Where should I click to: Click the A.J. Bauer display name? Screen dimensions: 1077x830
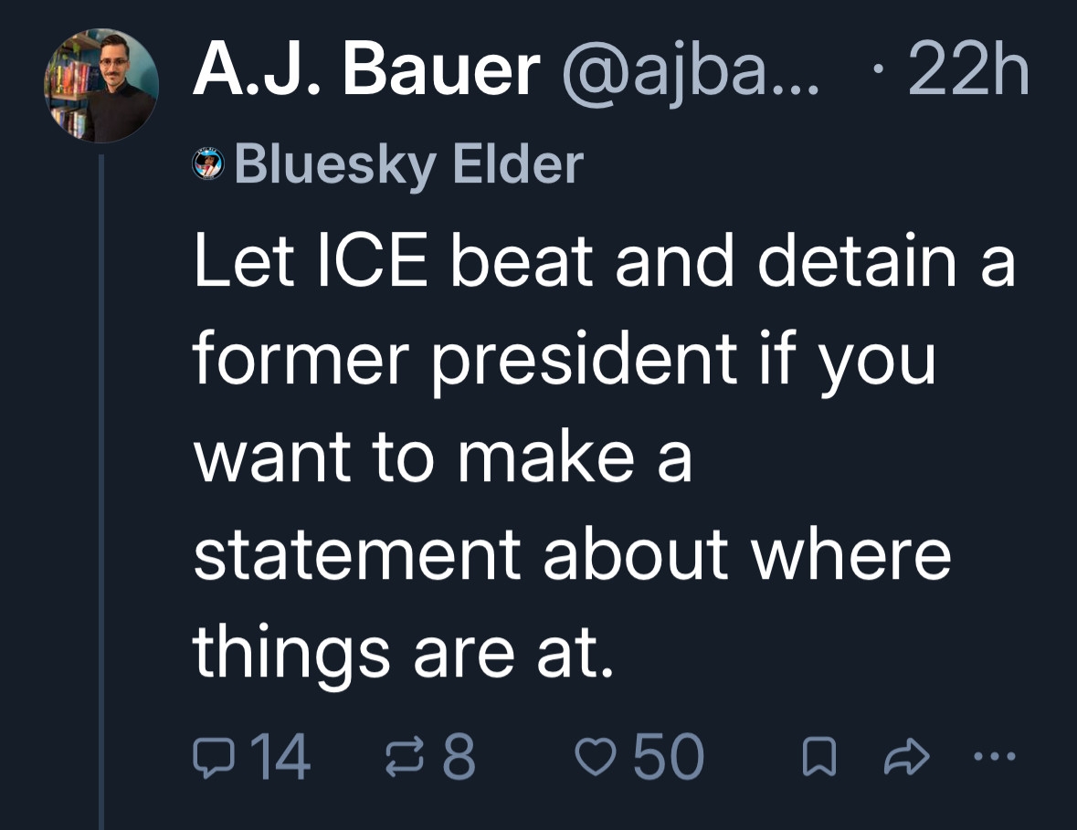pos(365,71)
